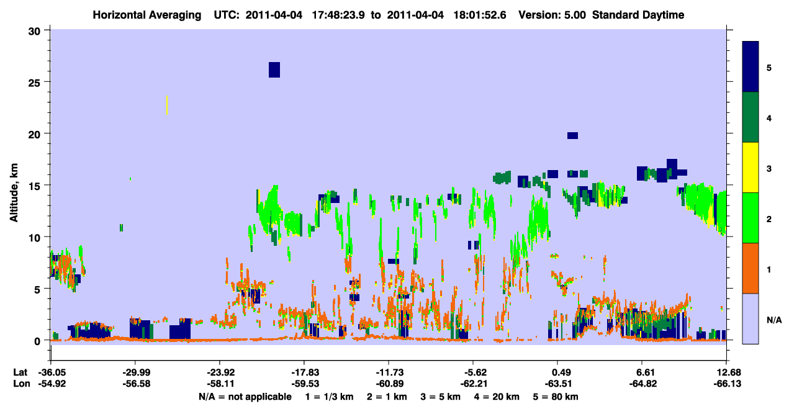Click the dark blue level 5 color swatch

click(x=751, y=66)
